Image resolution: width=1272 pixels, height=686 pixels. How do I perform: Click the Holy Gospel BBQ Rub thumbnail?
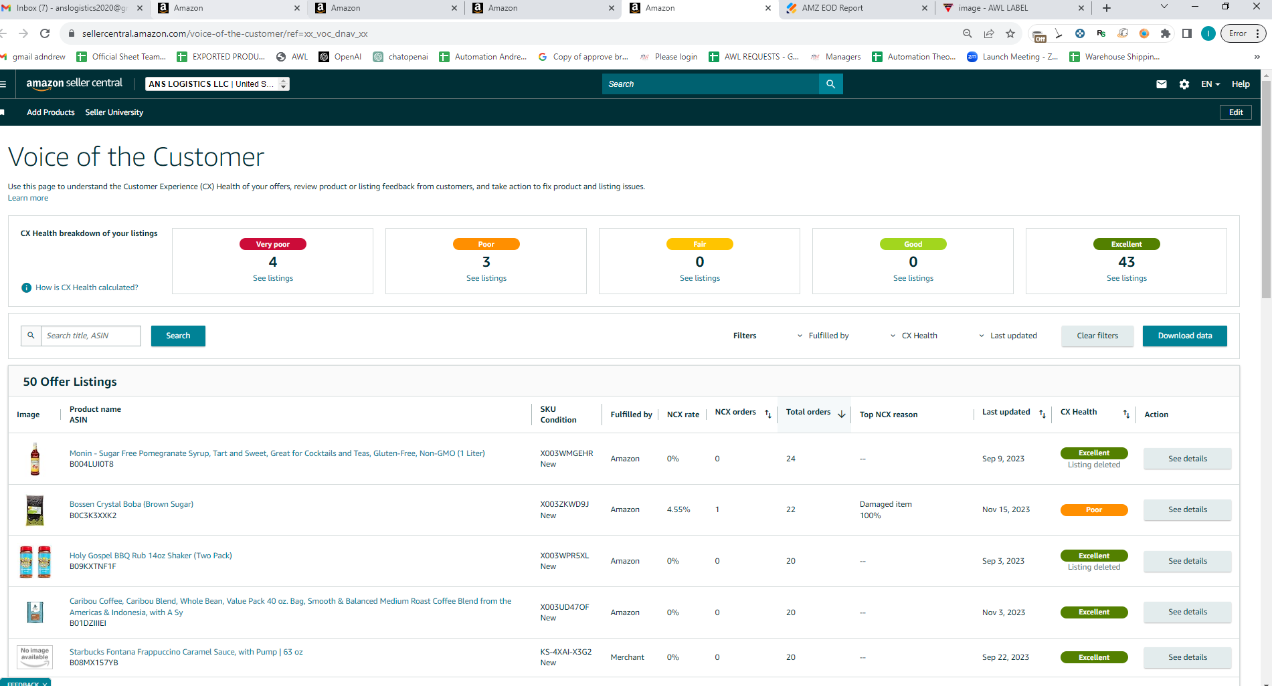35,561
